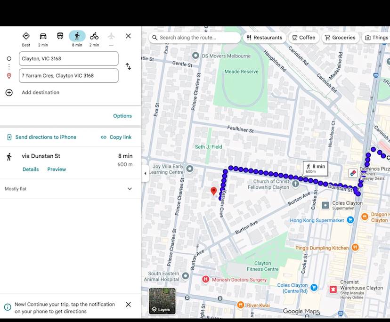Click Send directions to iPhone
This screenshot has height=322, width=390.
tap(41, 137)
